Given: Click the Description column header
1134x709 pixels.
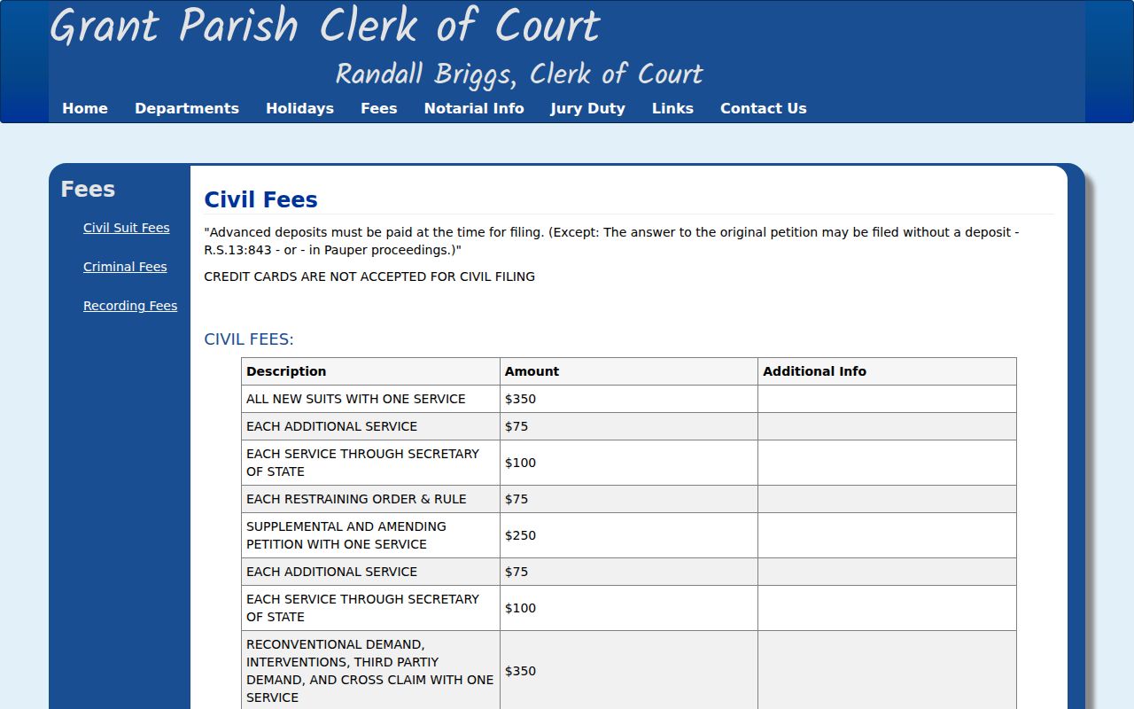Looking at the screenshot, I should (x=370, y=371).
